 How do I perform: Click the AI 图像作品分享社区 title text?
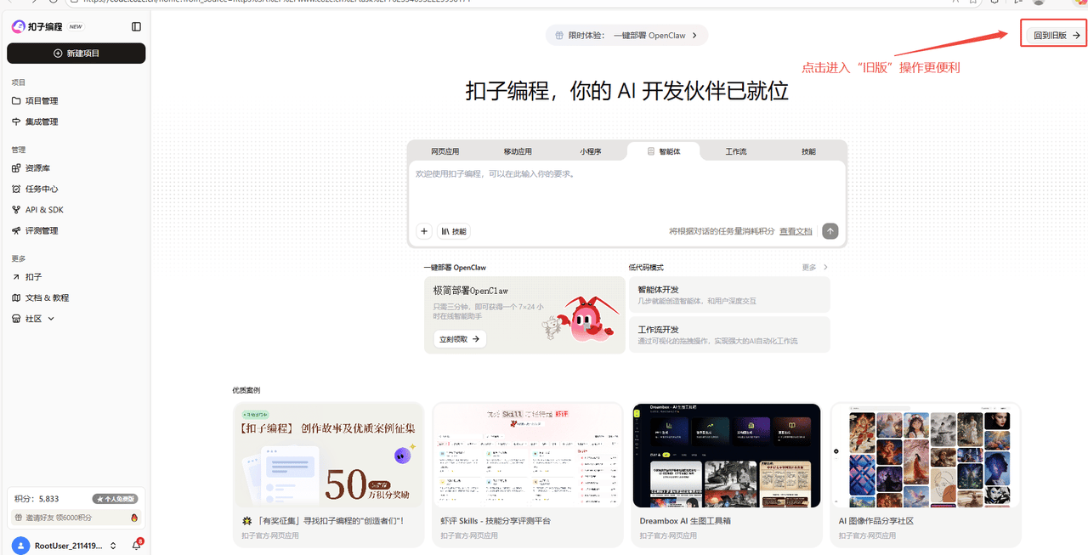[876, 520]
